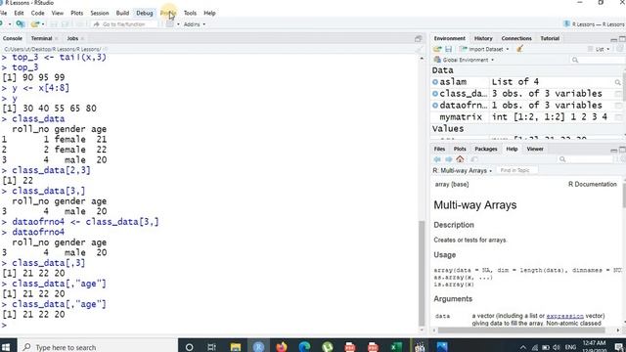Click the Help pane horizontal scrollbar

[x=521, y=330]
